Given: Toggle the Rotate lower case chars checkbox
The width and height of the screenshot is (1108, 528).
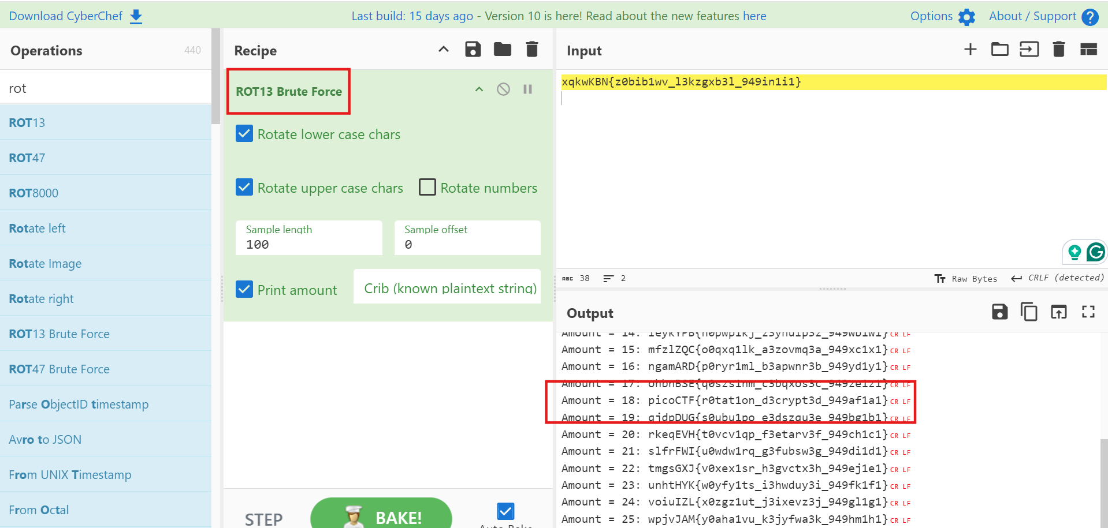Looking at the screenshot, I should click(x=244, y=134).
